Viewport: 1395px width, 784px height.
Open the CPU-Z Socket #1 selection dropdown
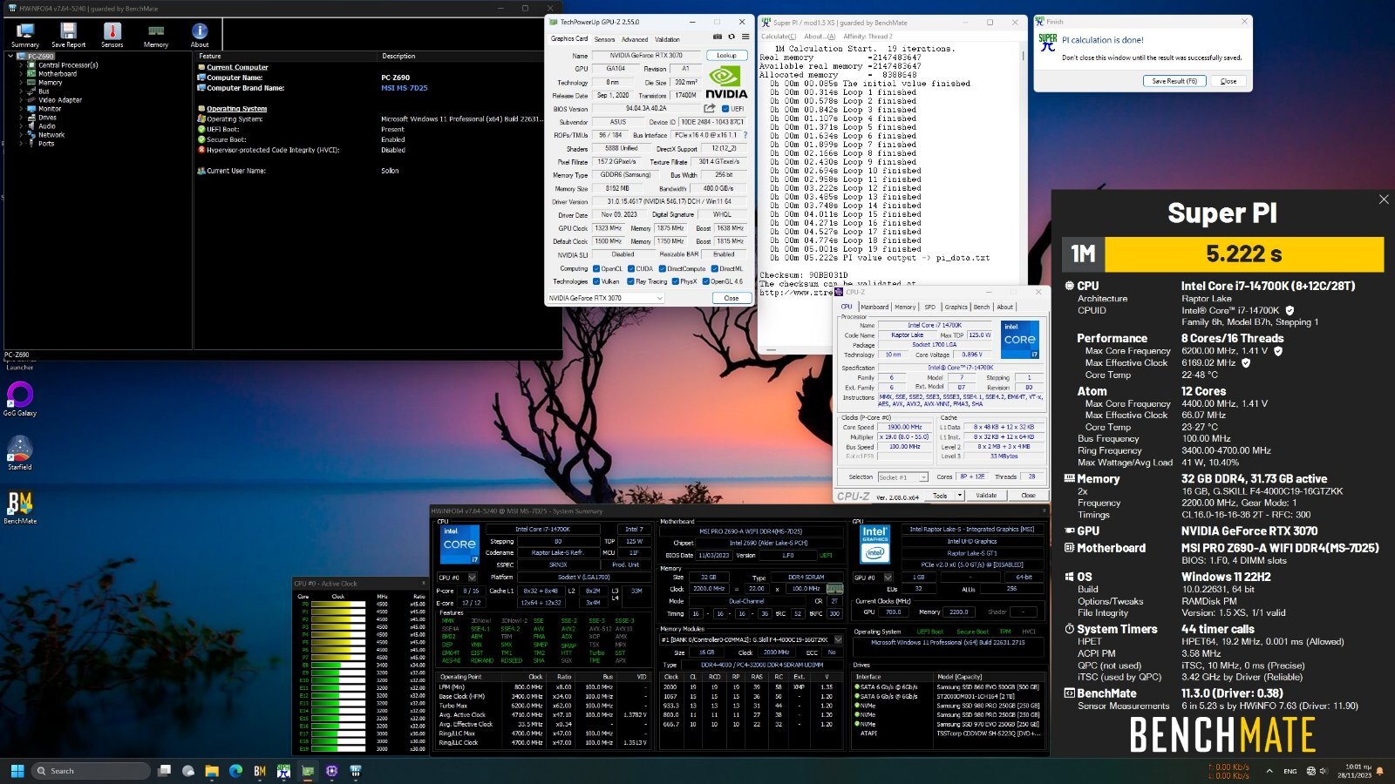(902, 477)
